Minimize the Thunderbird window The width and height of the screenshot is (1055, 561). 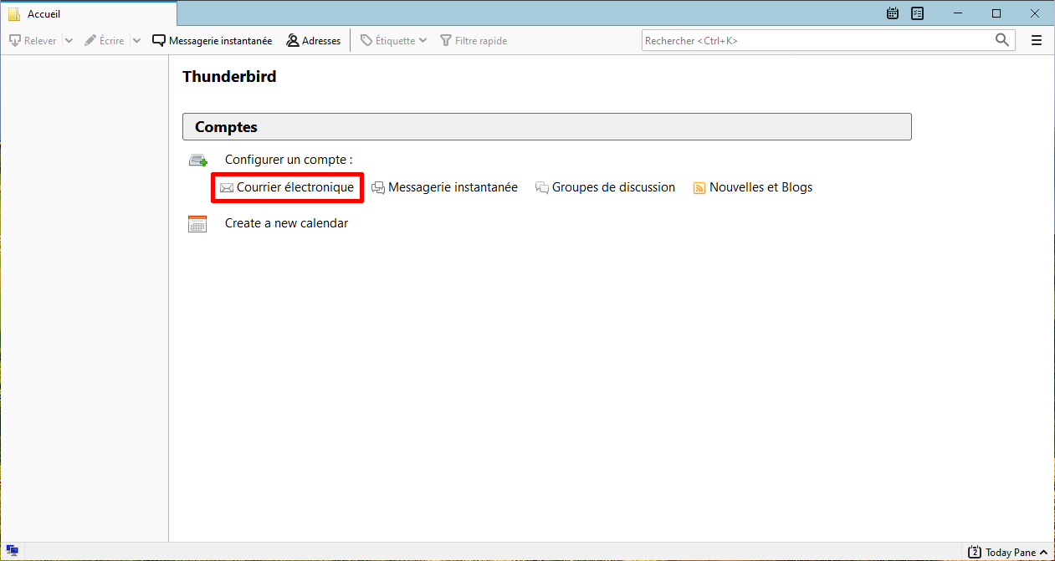tap(957, 13)
